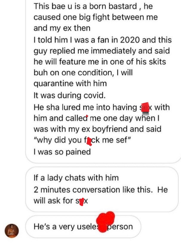Click "guy replied me immediately and said" line
181x243 pixels.
point(102,51)
